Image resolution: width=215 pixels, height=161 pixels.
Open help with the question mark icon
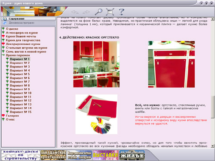point(122,12)
